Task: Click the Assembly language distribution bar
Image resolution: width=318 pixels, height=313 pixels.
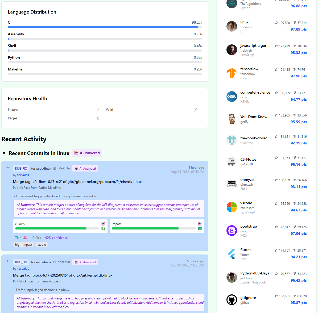Action: click(x=105, y=39)
